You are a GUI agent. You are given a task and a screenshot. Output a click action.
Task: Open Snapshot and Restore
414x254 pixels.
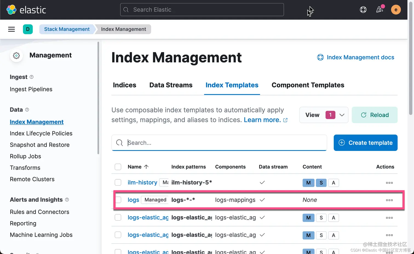pyautogui.click(x=40, y=145)
